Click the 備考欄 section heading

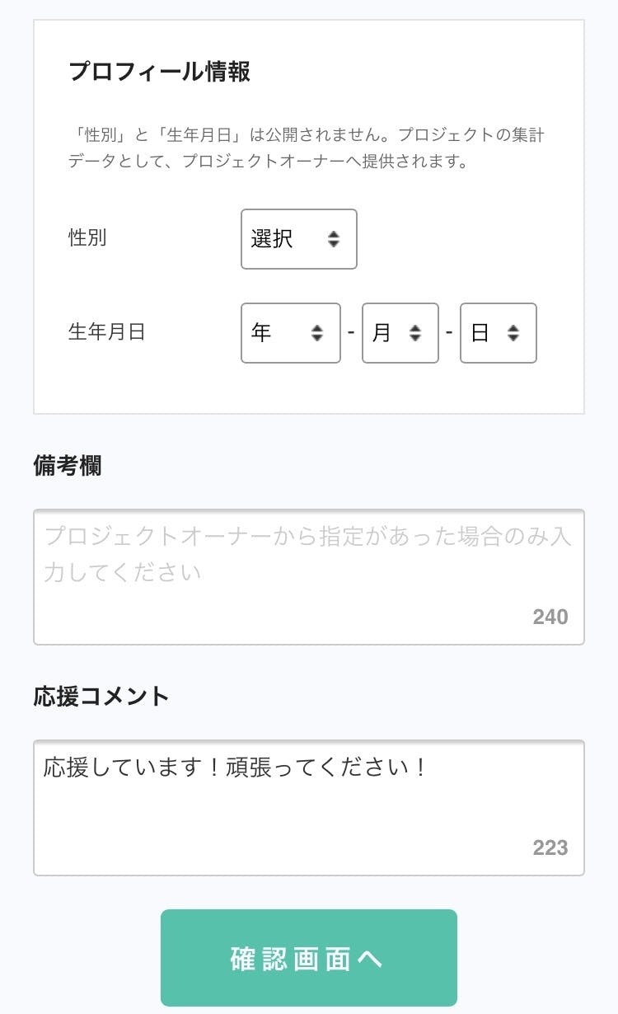(x=68, y=466)
